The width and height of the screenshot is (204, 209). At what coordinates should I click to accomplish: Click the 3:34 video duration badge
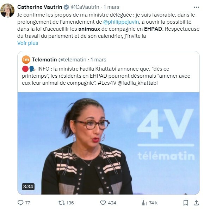(x=28, y=187)
